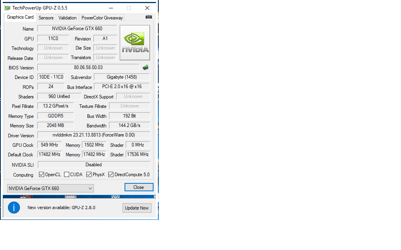Open the PowerColor Giveaway tab

(x=102, y=18)
